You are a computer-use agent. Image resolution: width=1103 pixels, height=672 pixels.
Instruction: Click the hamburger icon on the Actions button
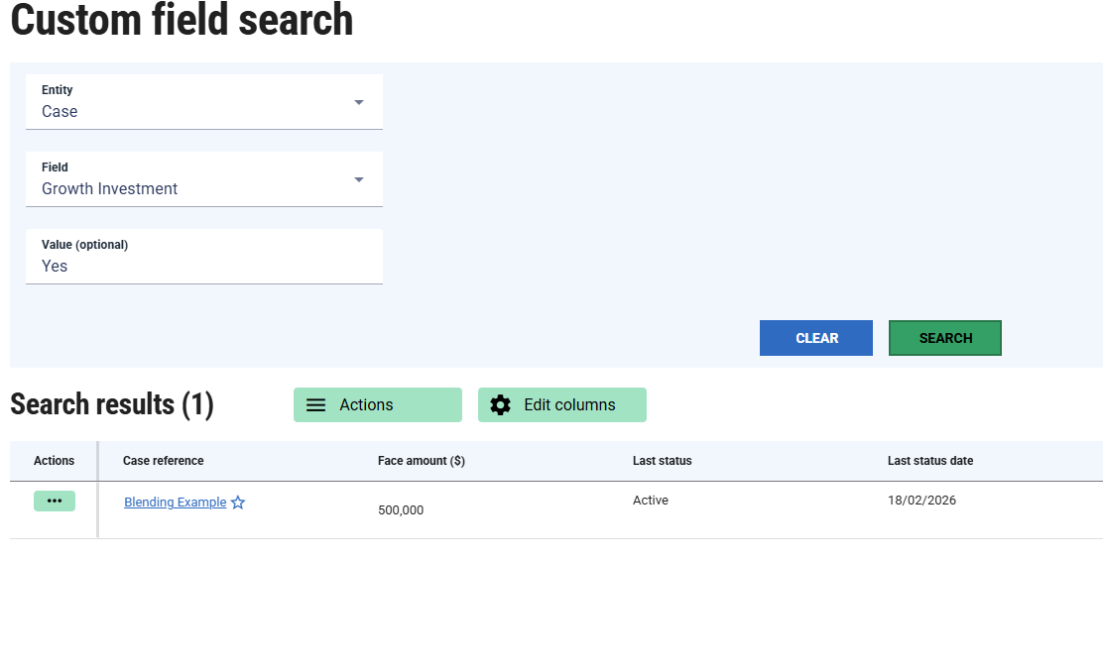click(316, 405)
